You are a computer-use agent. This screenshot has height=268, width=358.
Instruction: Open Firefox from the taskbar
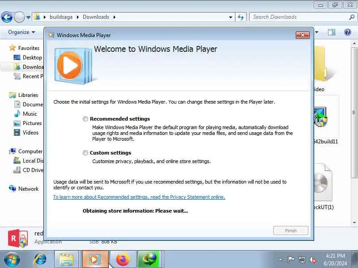[123, 260]
